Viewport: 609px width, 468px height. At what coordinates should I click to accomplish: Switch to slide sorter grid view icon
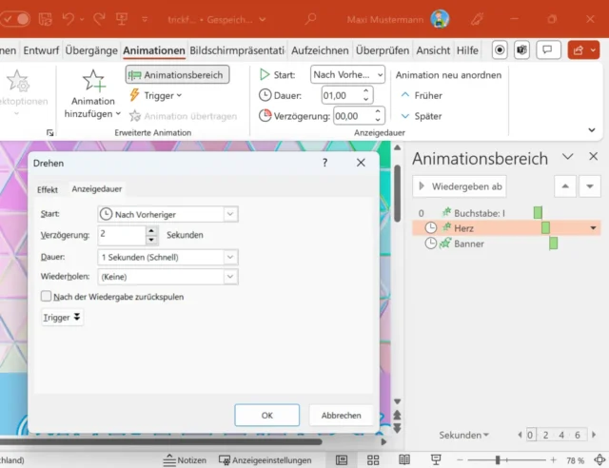pos(369,459)
